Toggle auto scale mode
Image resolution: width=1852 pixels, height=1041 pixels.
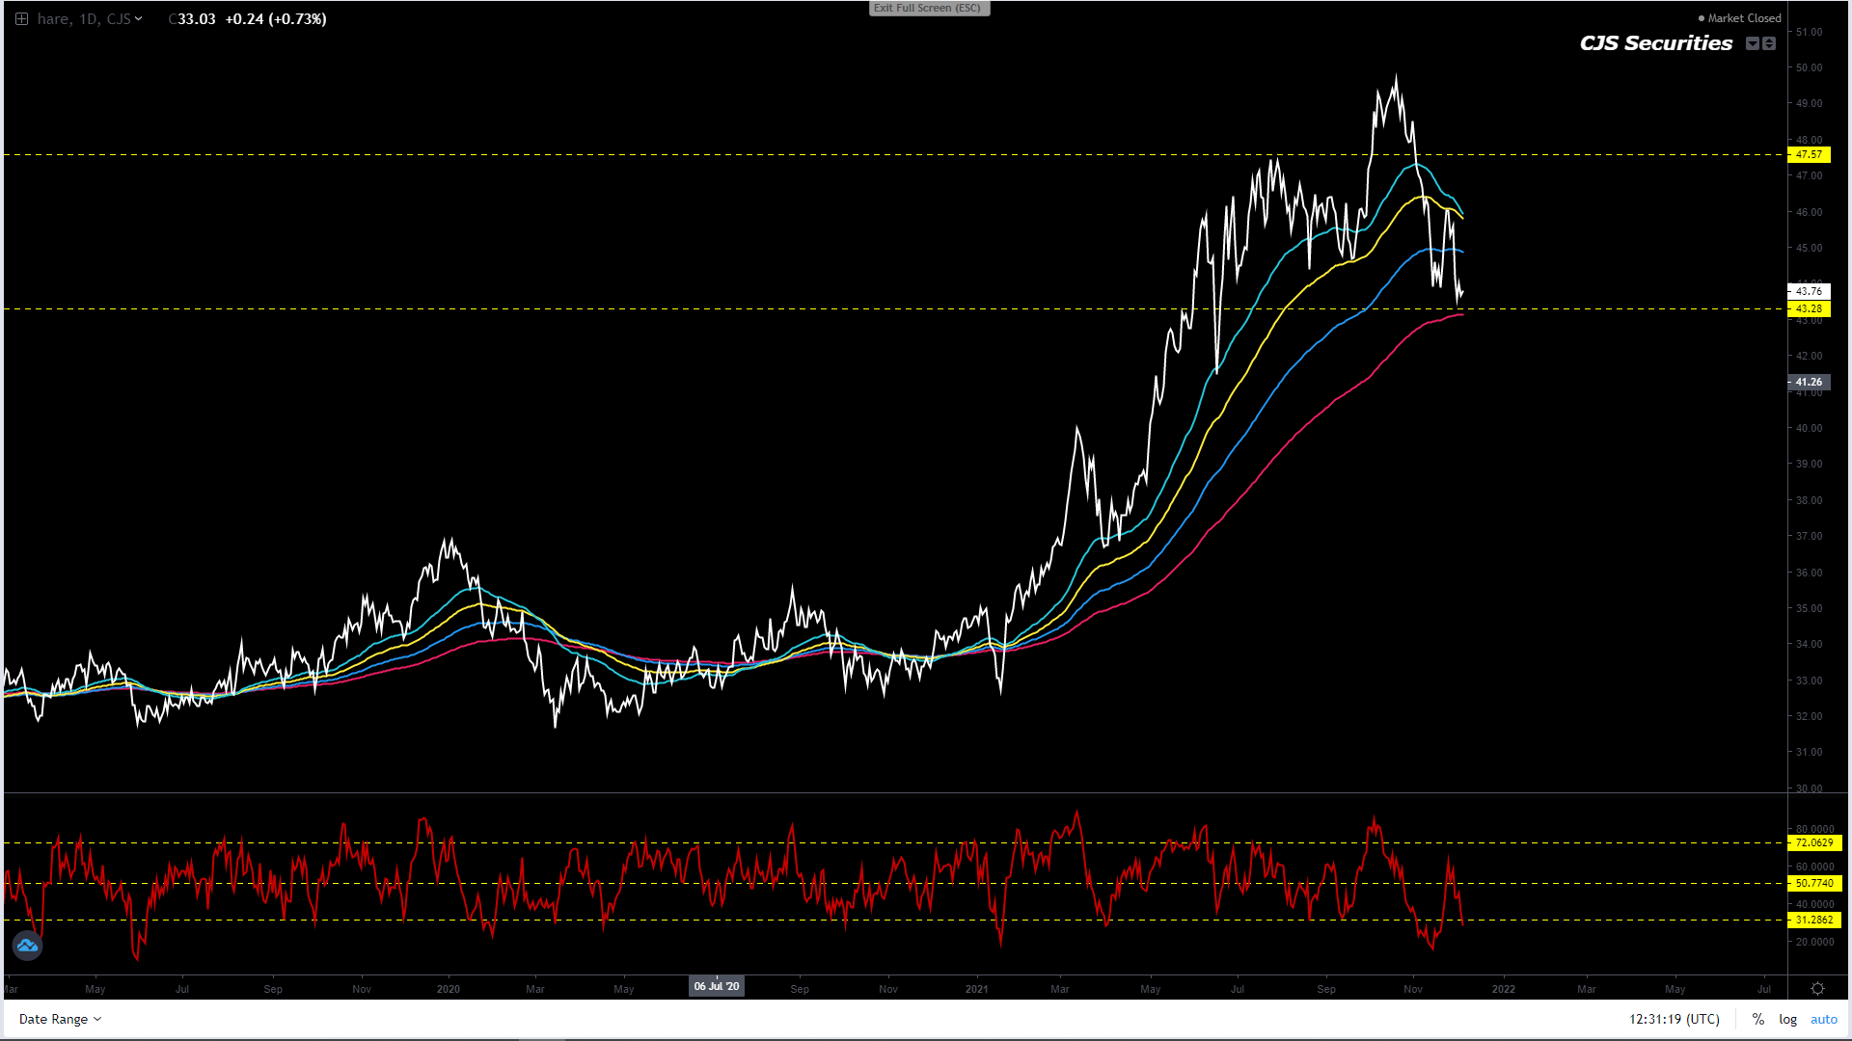pyautogui.click(x=1823, y=1019)
